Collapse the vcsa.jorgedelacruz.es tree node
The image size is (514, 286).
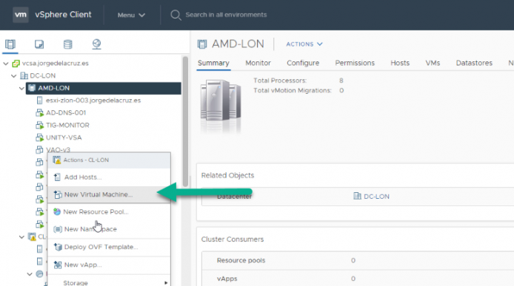[x=6, y=64]
